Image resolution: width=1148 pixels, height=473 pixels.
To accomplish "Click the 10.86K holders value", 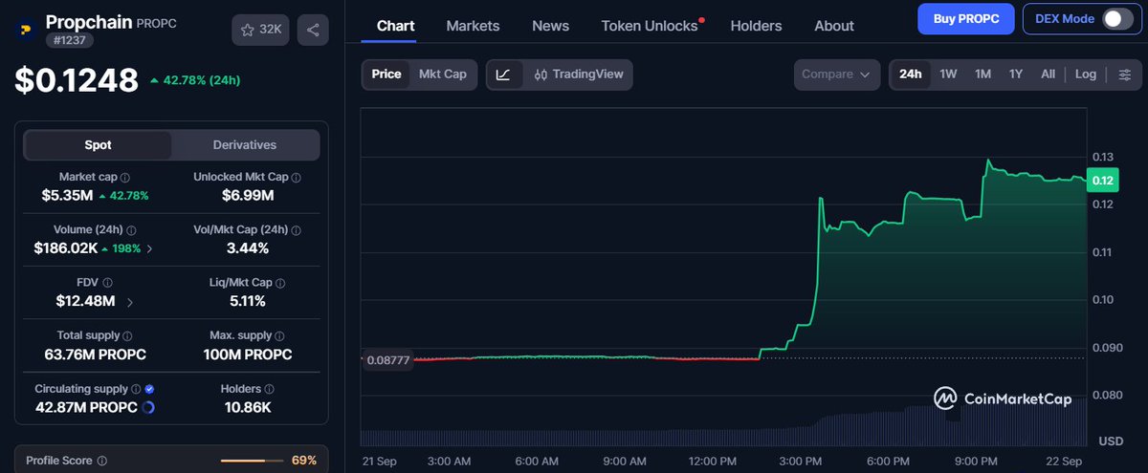I will [248, 407].
